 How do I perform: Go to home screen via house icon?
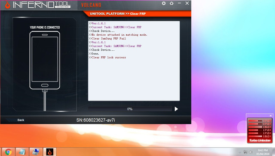pyautogui.click(x=171, y=3)
